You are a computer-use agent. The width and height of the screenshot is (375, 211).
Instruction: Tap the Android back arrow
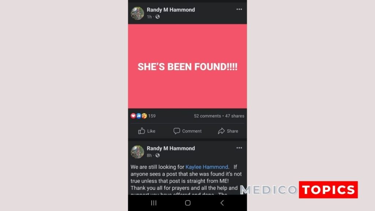222,203
